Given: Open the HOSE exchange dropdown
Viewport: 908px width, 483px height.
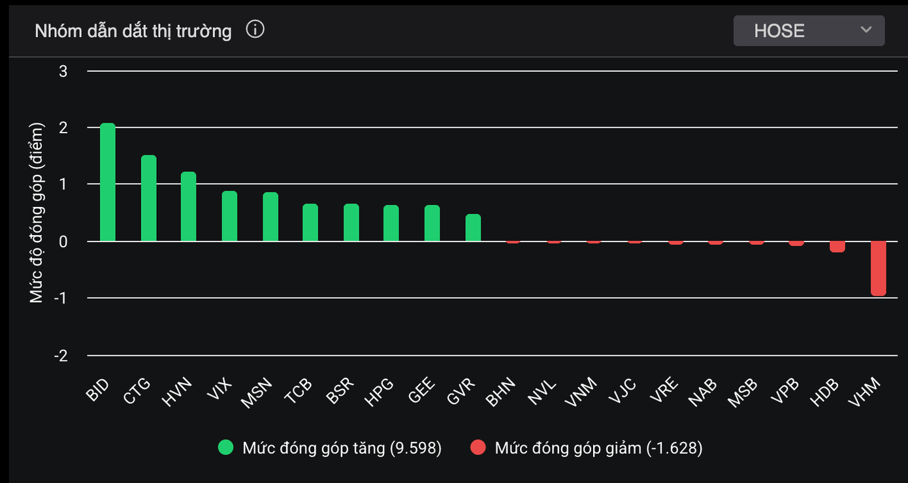Looking at the screenshot, I should click(809, 31).
